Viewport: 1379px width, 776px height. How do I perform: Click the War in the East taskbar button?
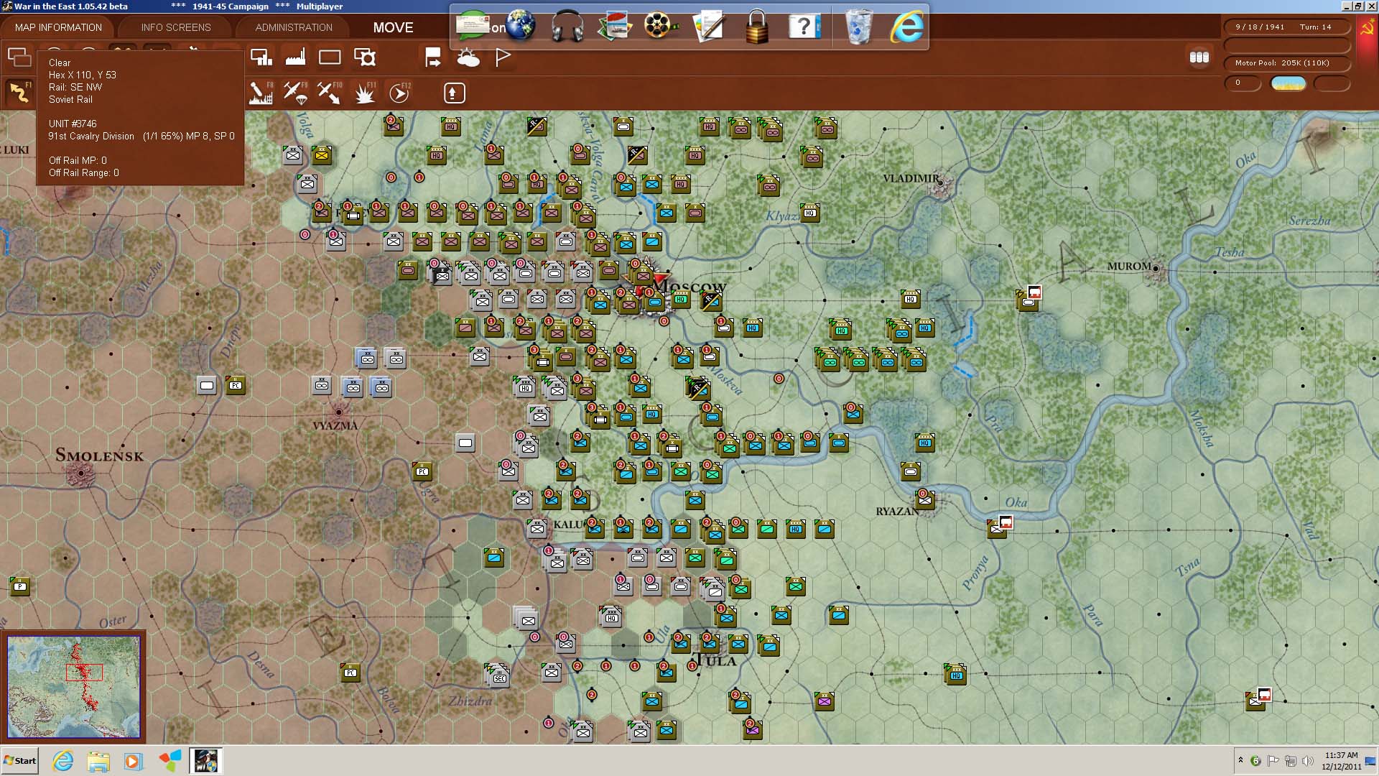pyautogui.click(x=205, y=761)
